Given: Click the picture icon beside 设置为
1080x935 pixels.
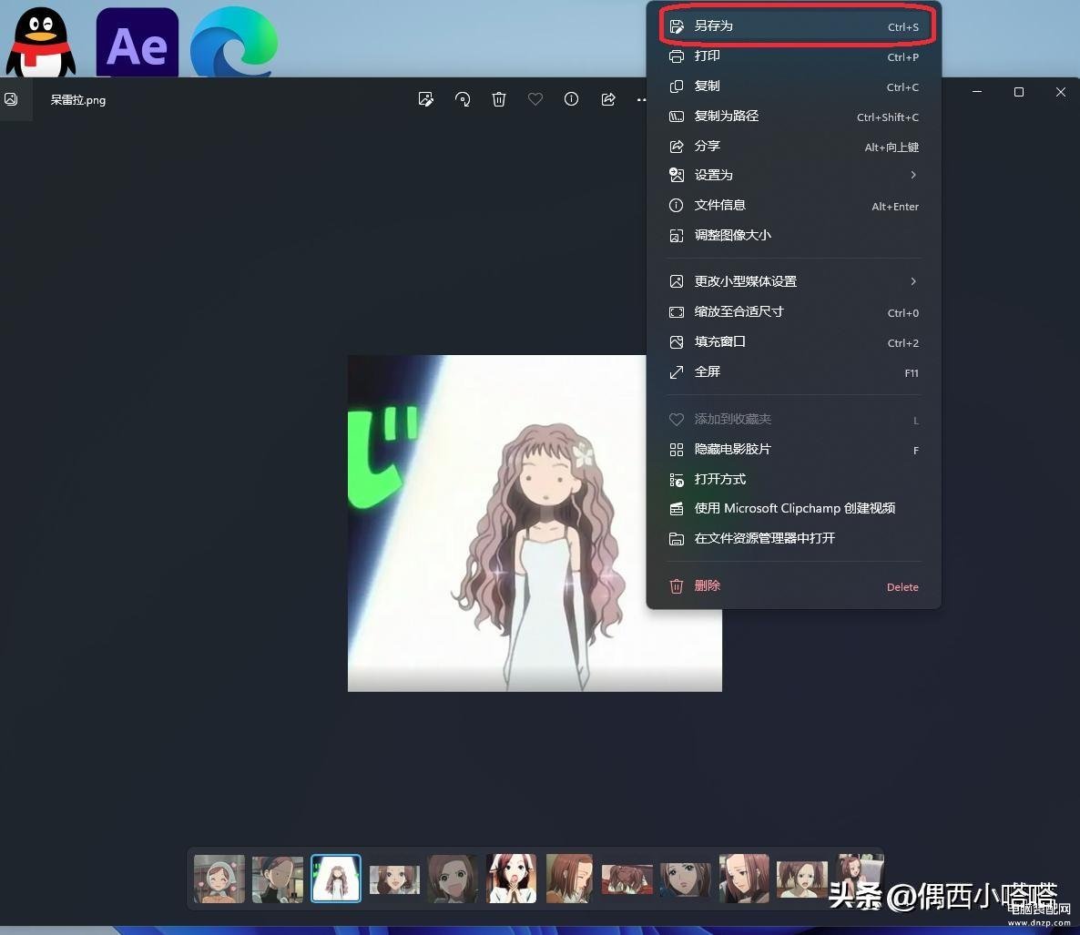Looking at the screenshot, I should click(x=677, y=175).
